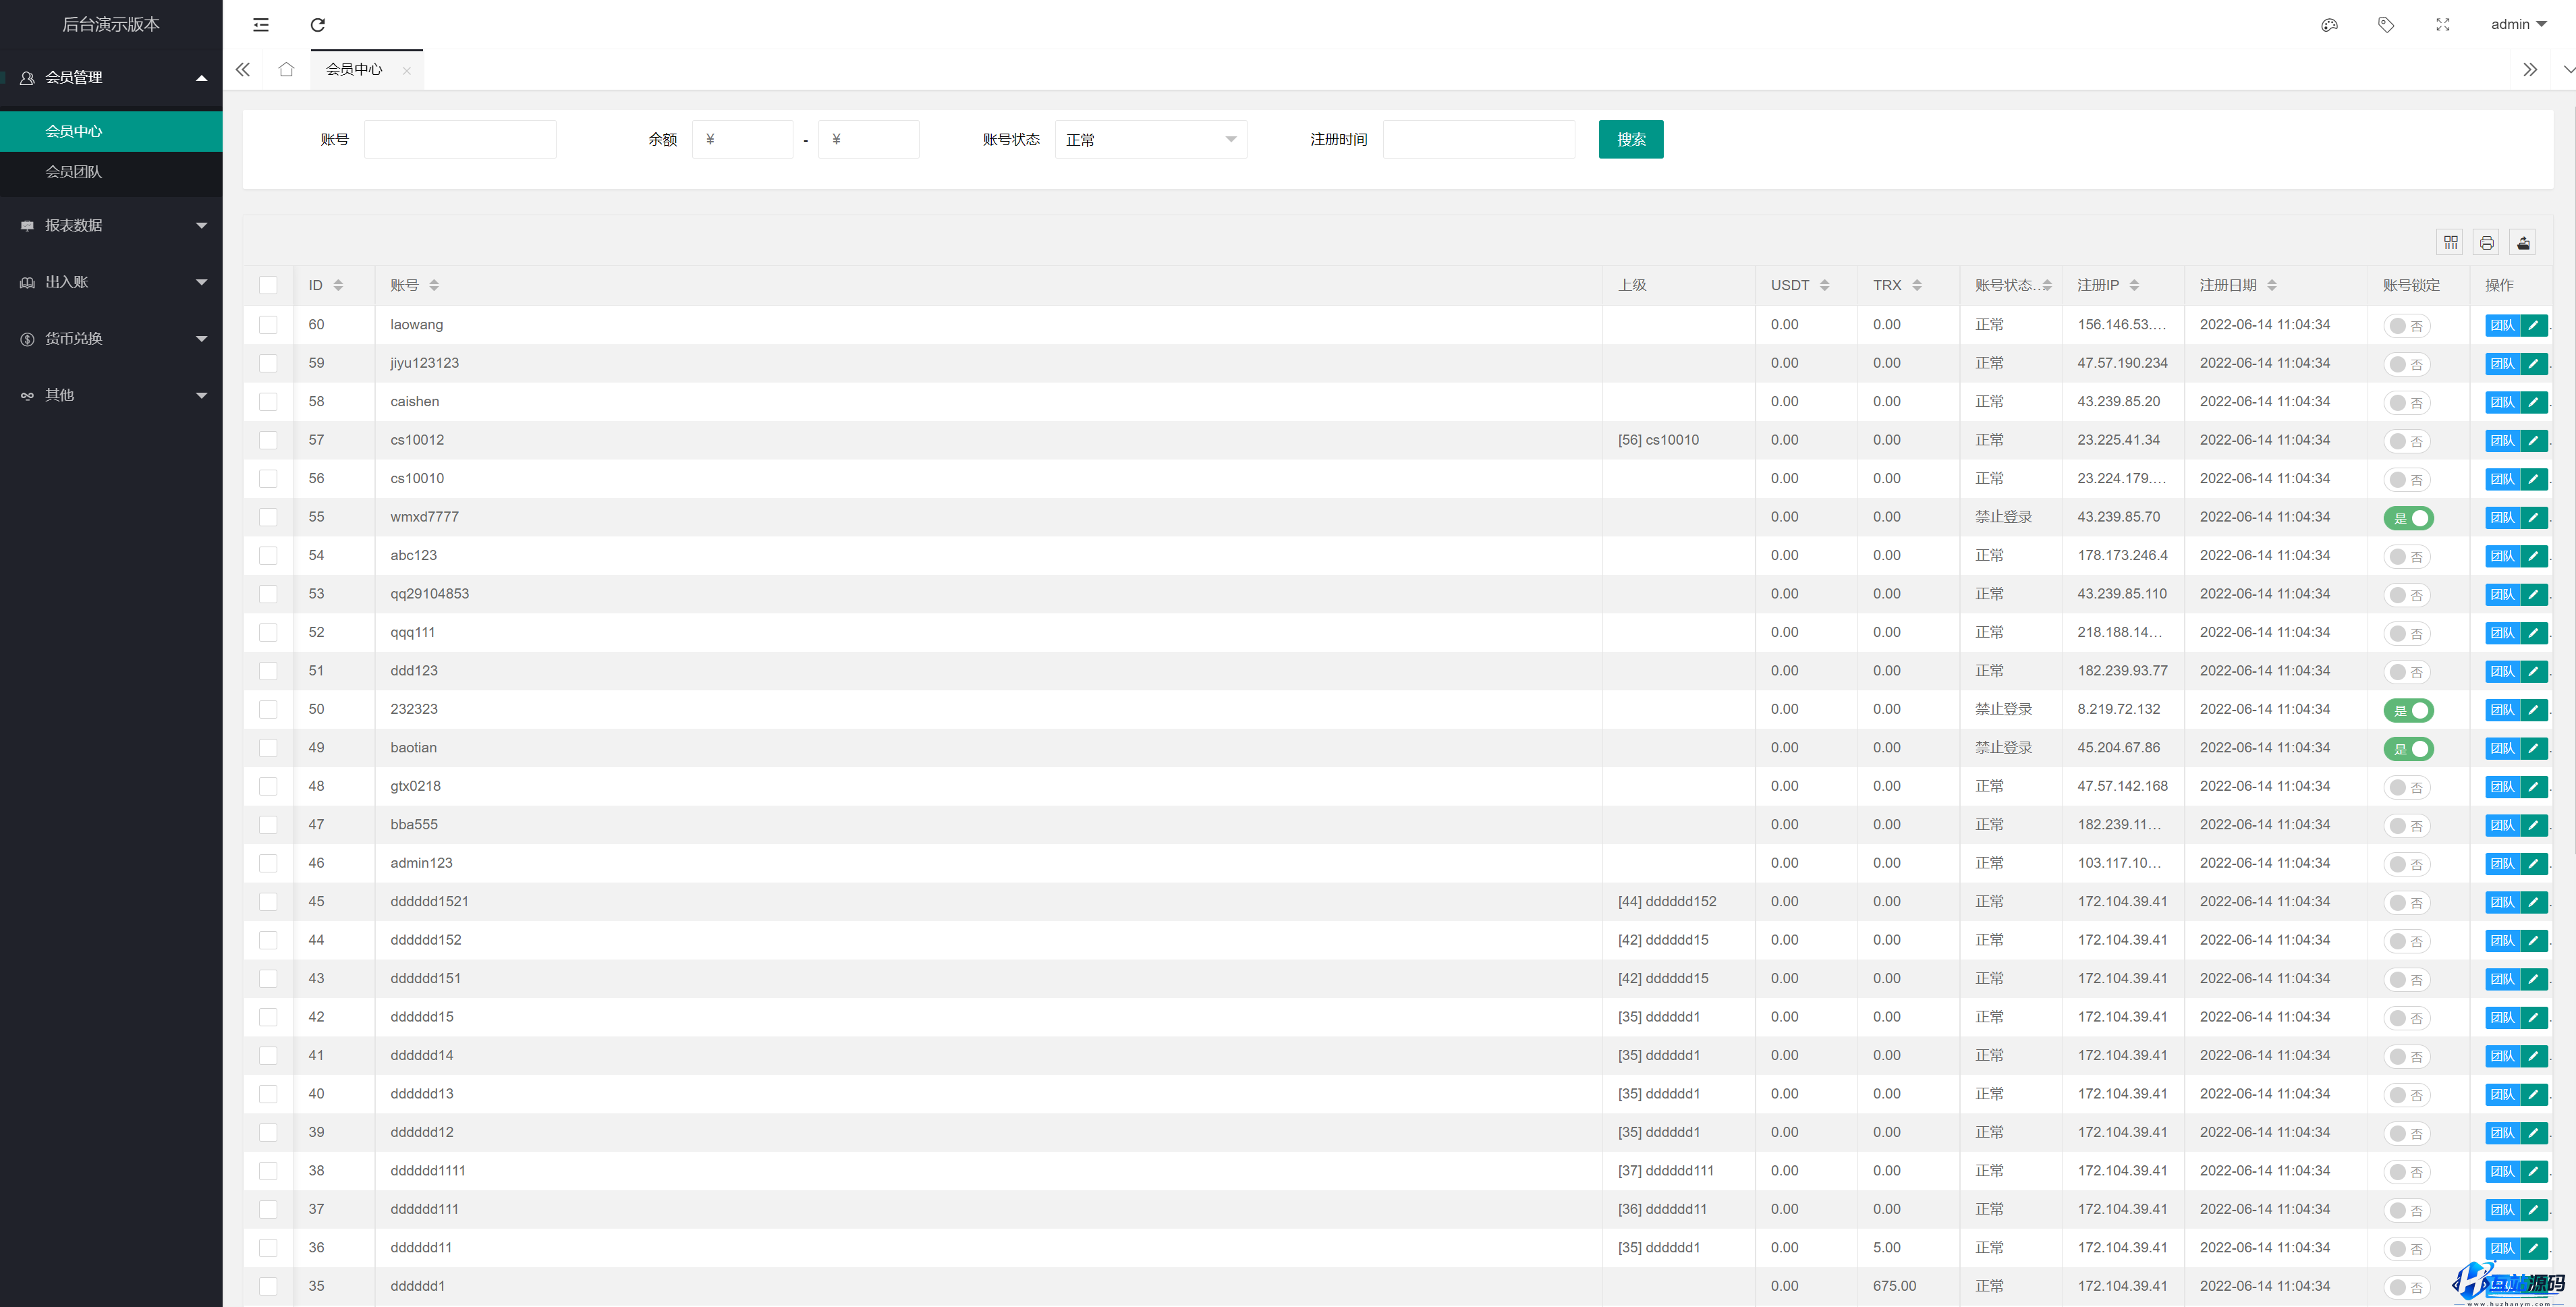The image size is (2576, 1307).
Task: Click the tag/note icon in the header
Action: pos(2386,25)
